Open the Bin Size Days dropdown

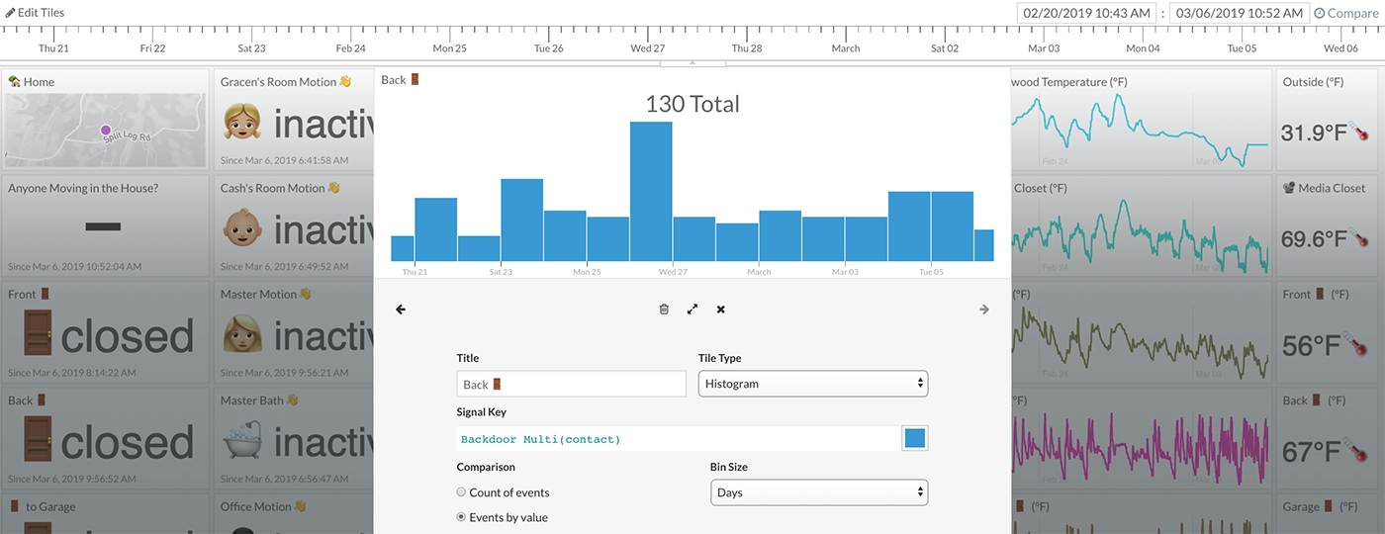tap(818, 492)
